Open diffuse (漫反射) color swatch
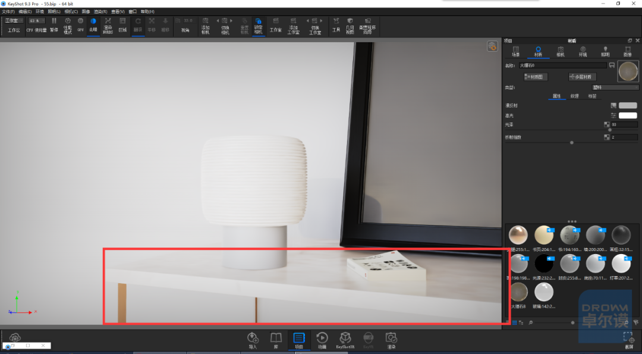 (x=628, y=106)
